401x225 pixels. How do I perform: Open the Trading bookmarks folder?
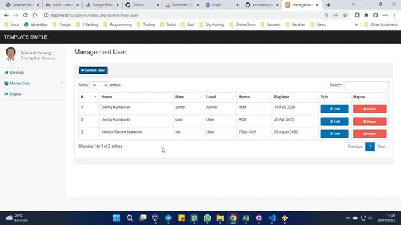[x=146, y=24]
